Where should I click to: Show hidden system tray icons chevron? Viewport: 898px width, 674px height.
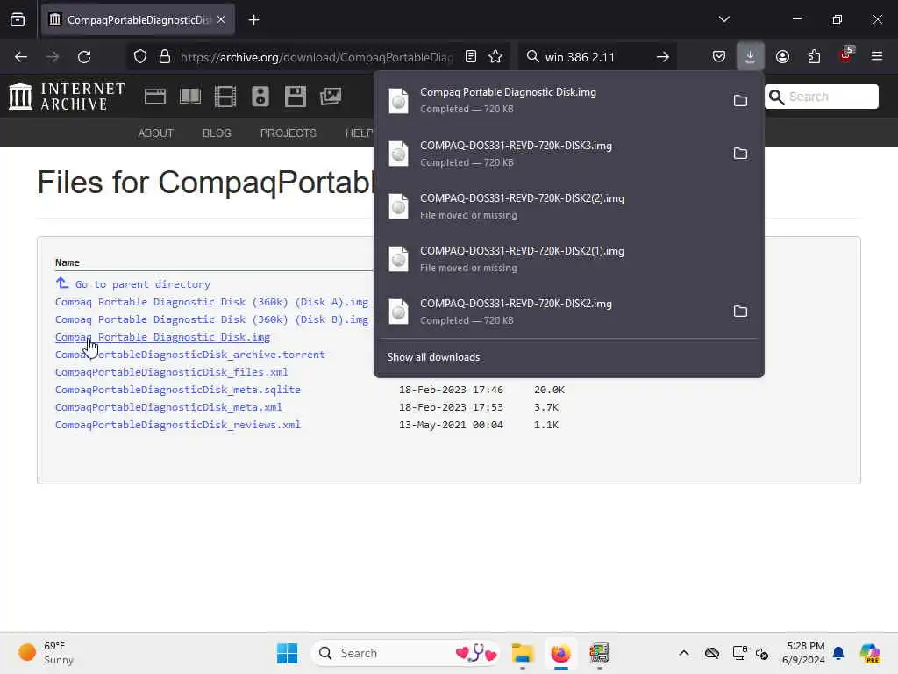coord(684,653)
